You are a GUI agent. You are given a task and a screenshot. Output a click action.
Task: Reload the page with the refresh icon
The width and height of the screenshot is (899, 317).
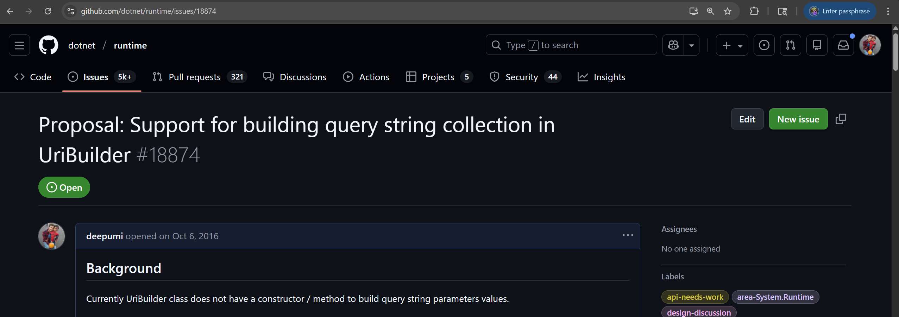coord(49,11)
